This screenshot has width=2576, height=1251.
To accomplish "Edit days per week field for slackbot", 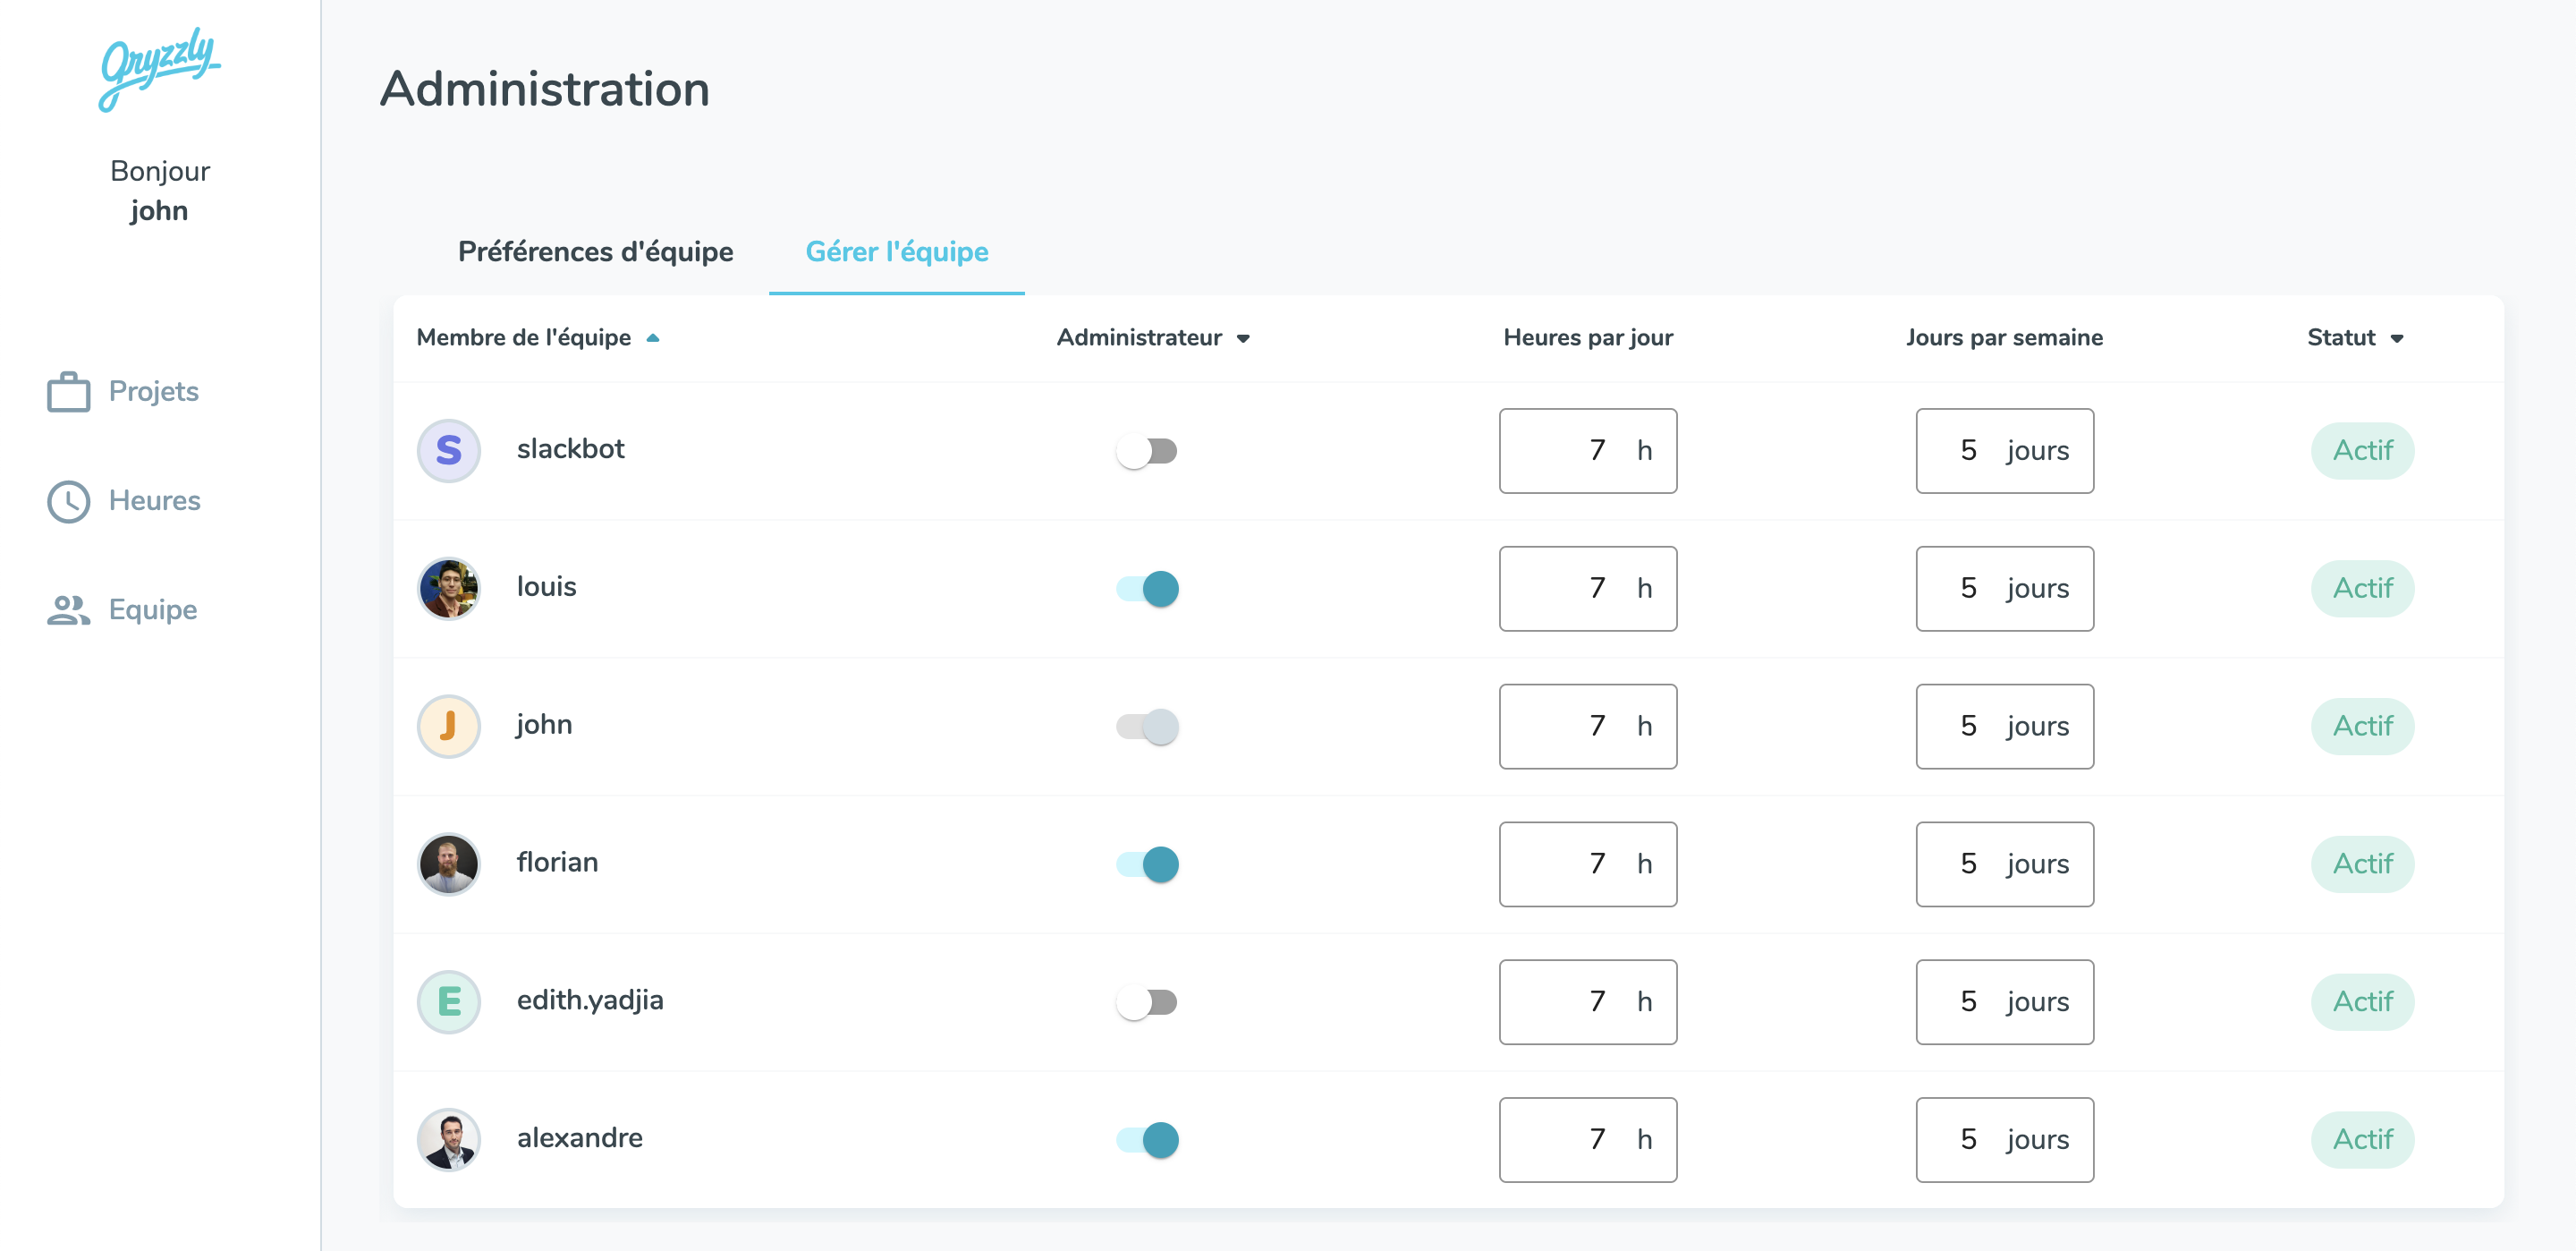I will coord(2005,451).
